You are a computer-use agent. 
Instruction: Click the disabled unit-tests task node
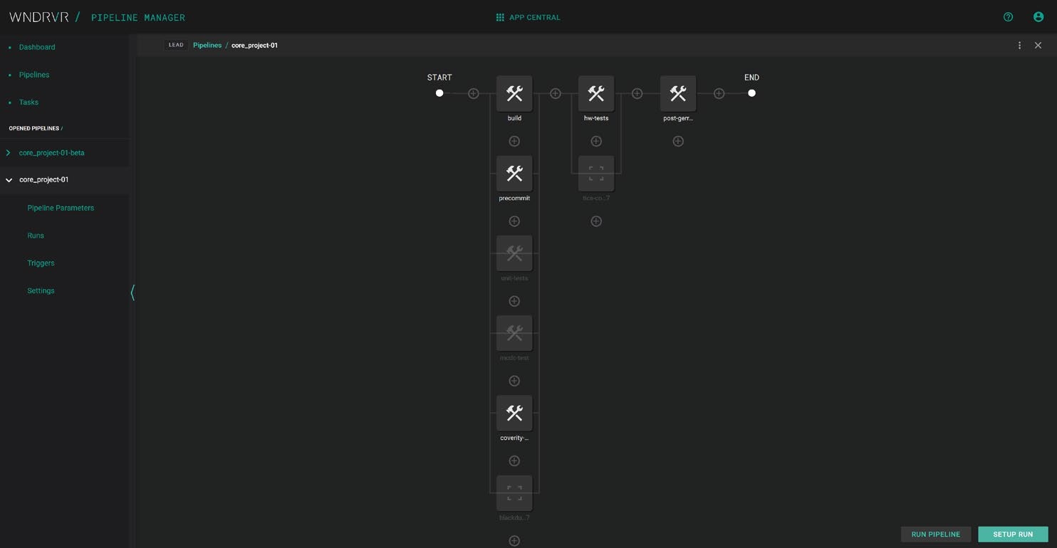click(514, 253)
